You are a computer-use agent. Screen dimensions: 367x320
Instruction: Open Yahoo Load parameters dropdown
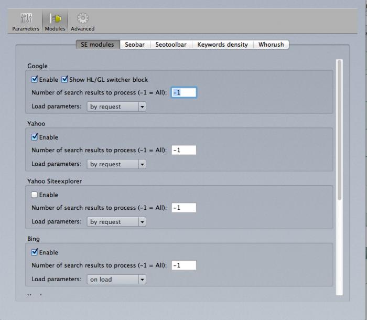coord(116,164)
